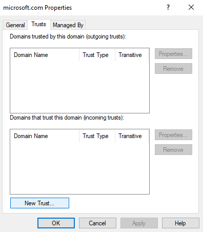Click the question mark help icon

click(x=168, y=7)
